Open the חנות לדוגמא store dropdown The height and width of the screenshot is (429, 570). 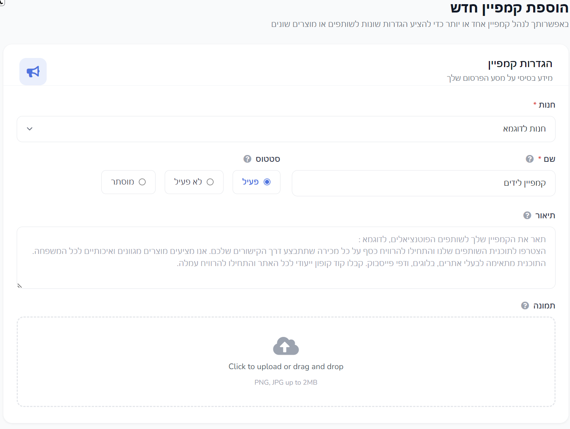[x=286, y=129]
